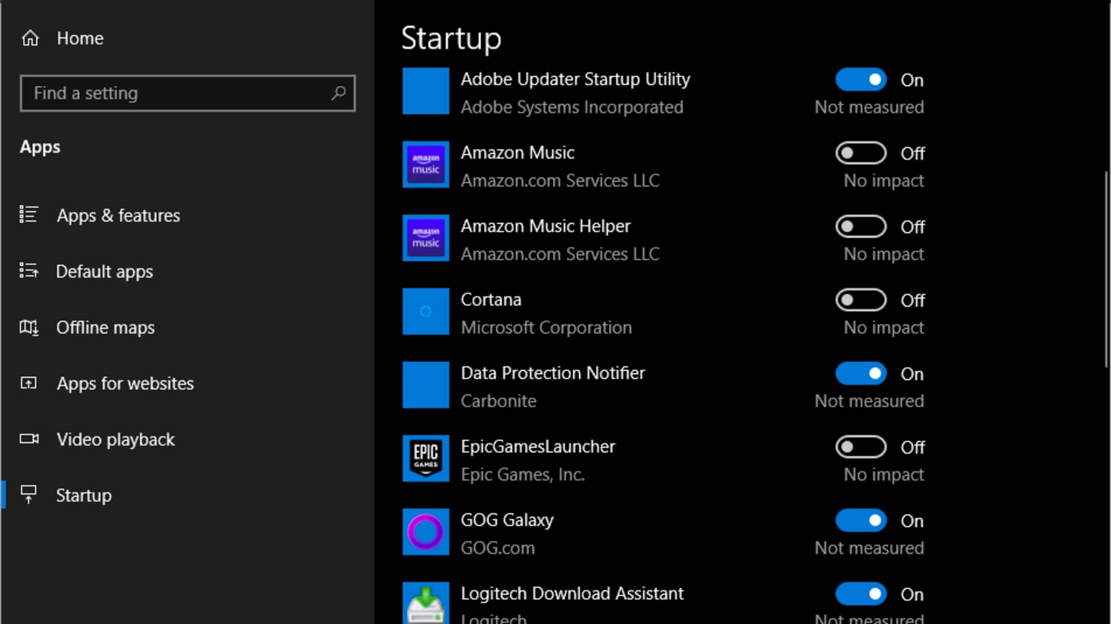Viewport: 1111px width, 624px height.
Task: Click the Logitech Download Assistant icon
Action: click(426, 603)
